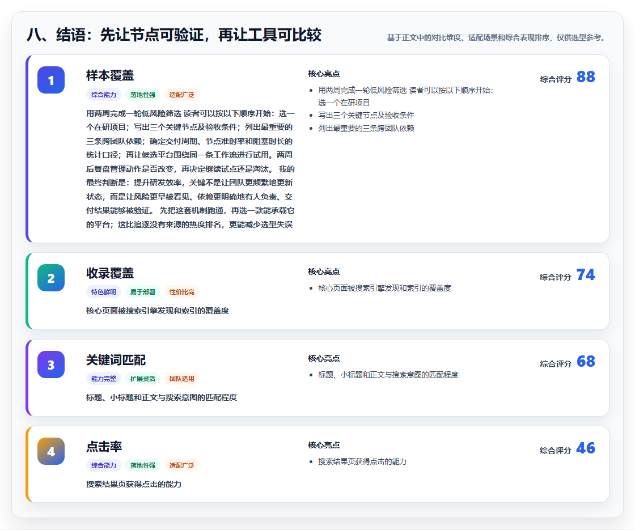This screenshot has width=635, height=530.
Task: Select the 性价比高 tag
Action: pos(182,292)
